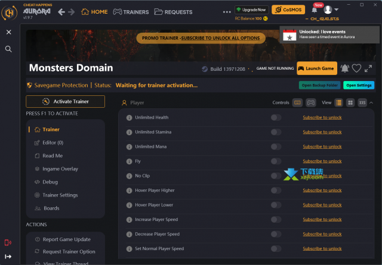Select keyboard controls icon
The height and width of the screenshot is (265, 382).
click(297, 102)
